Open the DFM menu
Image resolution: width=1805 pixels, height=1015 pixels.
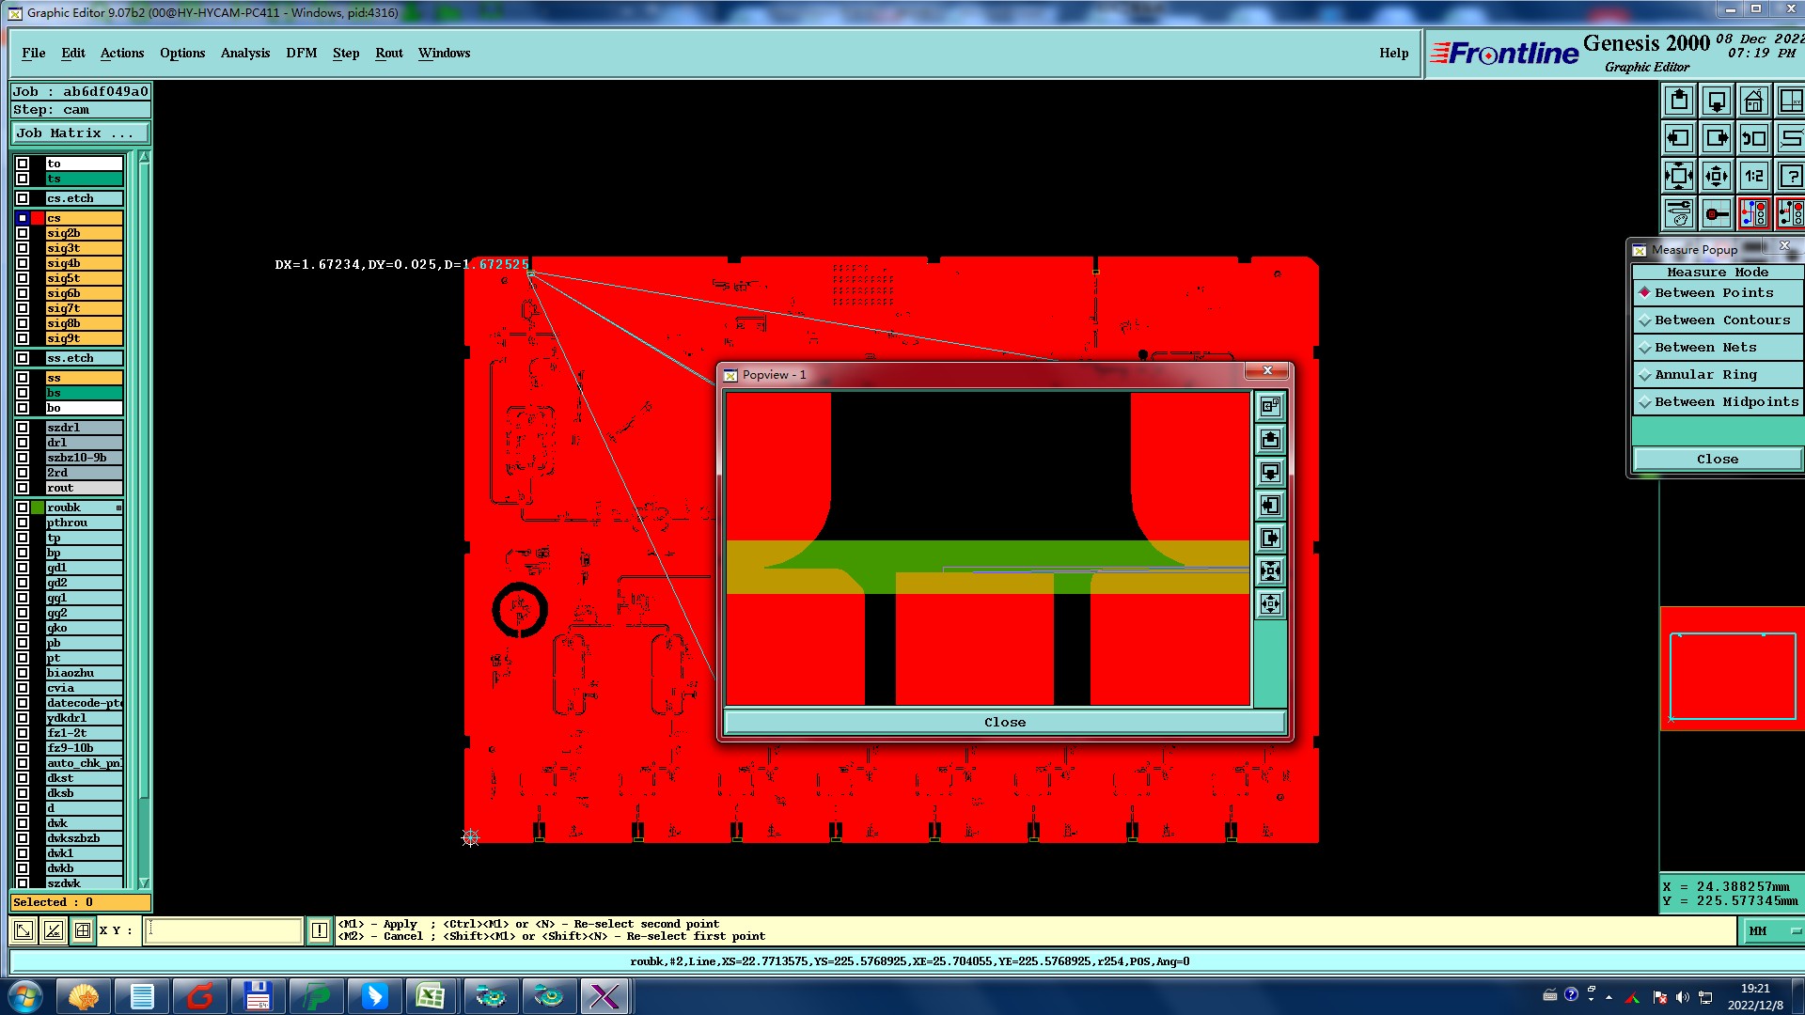point(301,53)
